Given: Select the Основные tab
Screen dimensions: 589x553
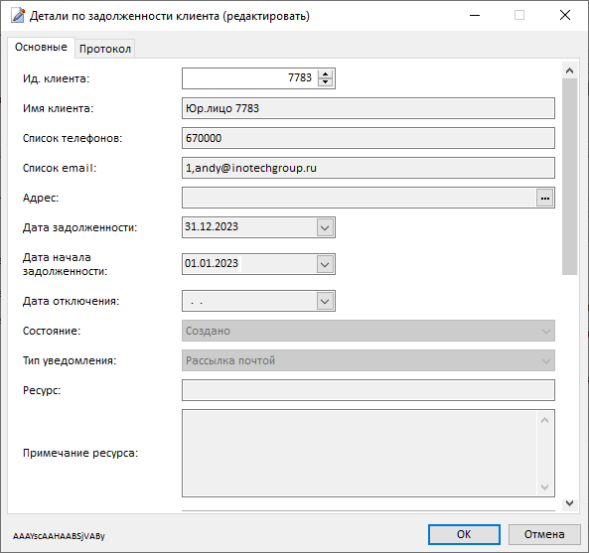Looking at the screenshot, I should click(x=41, y=48).
